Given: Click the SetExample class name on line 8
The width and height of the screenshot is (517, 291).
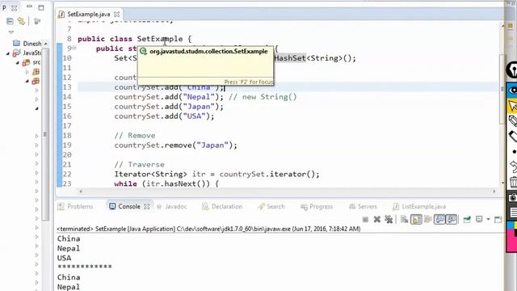Looking at the screenshot, I should (x=160, y=39).
